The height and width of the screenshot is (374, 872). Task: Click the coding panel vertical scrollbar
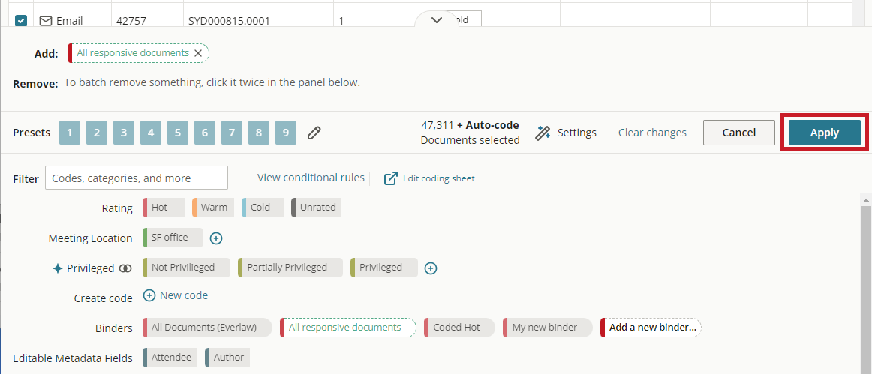(865, 289)
